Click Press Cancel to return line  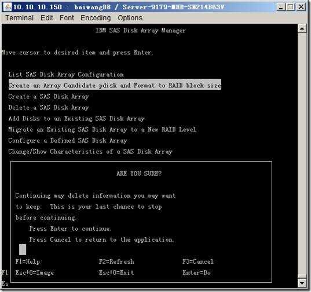click(102, 240)
